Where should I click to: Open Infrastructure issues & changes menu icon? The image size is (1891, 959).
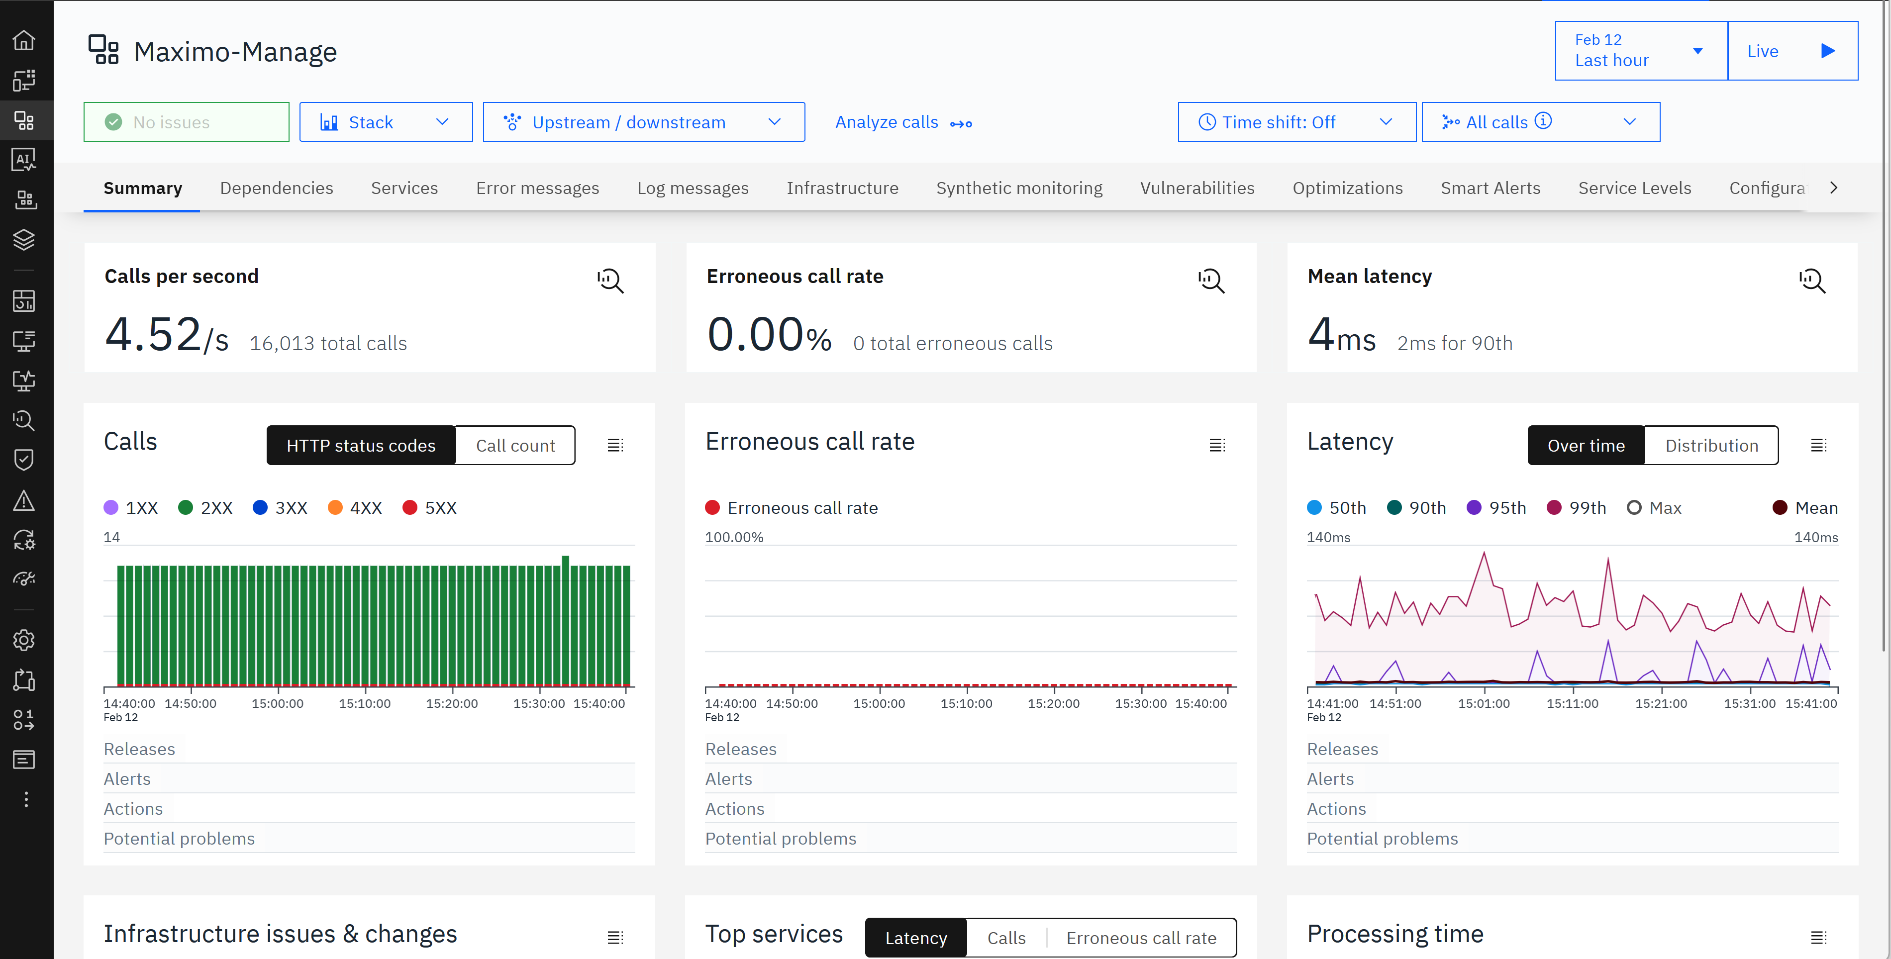click(x=615, y=937)
